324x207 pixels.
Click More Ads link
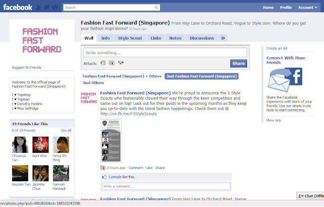(x=273, y=120)
